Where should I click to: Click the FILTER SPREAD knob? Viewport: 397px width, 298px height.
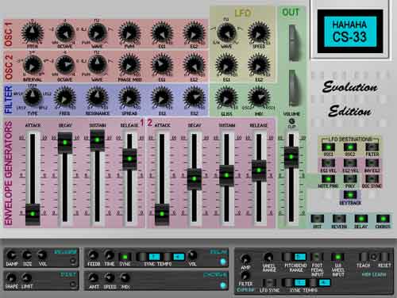129,98
